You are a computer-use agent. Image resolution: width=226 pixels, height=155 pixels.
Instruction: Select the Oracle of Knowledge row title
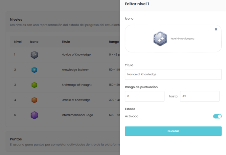(x=76, y=100)
